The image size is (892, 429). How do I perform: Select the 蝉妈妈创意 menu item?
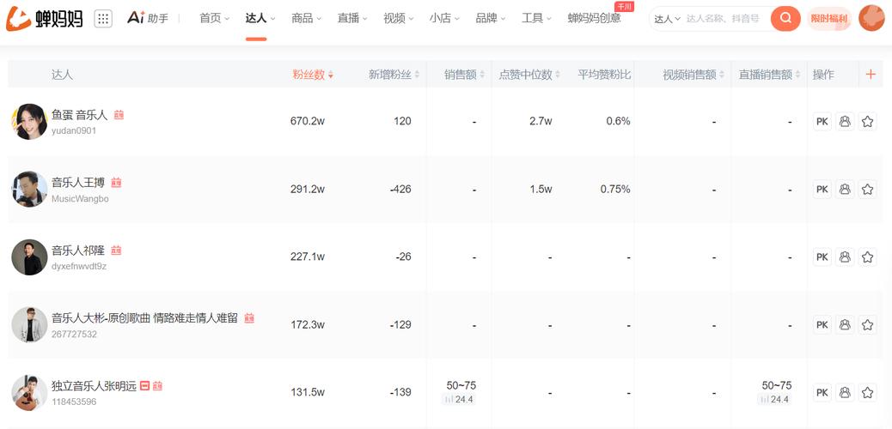[594, 18]
